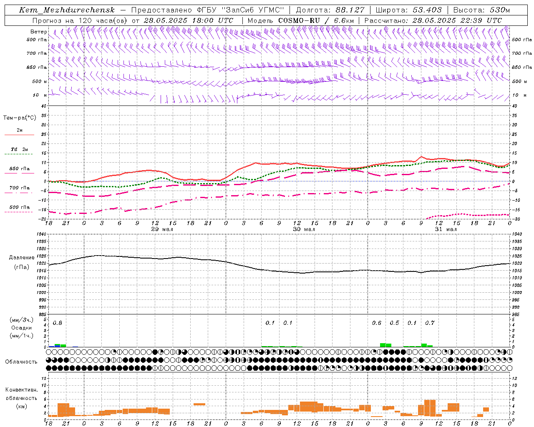
Task: Click the forecast start time 28.05.2025 18:00 UTC
Action: pos(188,20)
